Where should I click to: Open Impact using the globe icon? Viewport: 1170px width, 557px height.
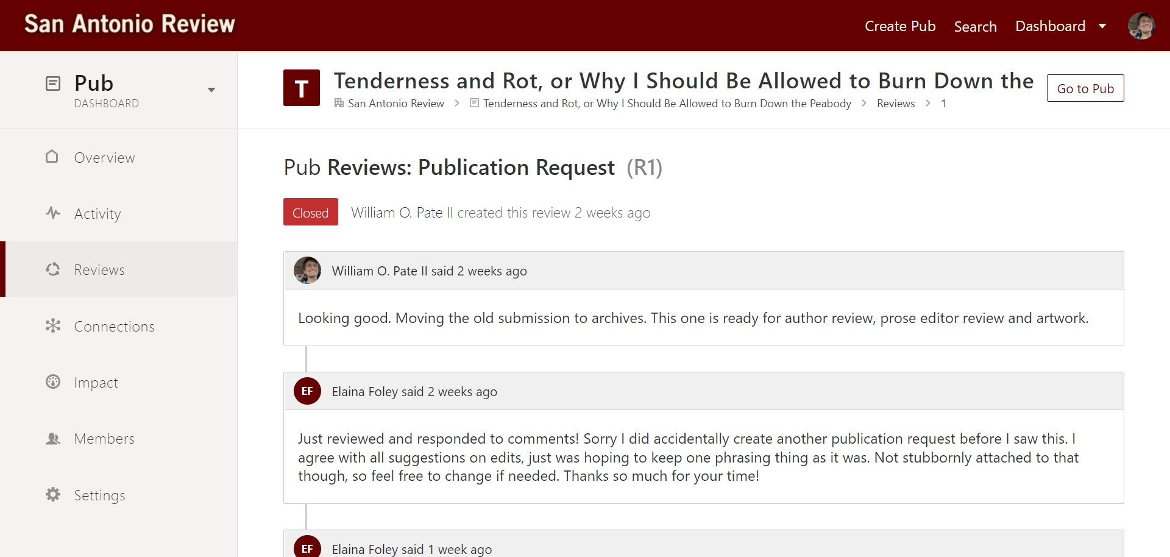pos(53,382)
